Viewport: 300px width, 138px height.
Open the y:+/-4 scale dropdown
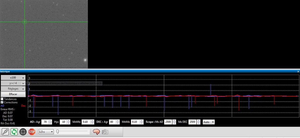pos(13,83)
